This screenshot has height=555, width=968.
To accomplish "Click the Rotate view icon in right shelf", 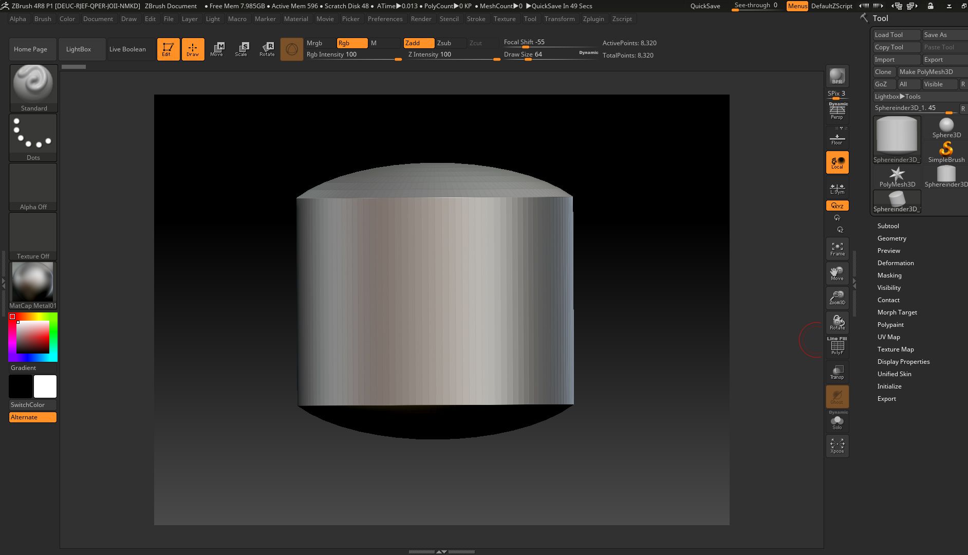I will tap(837, 323).
